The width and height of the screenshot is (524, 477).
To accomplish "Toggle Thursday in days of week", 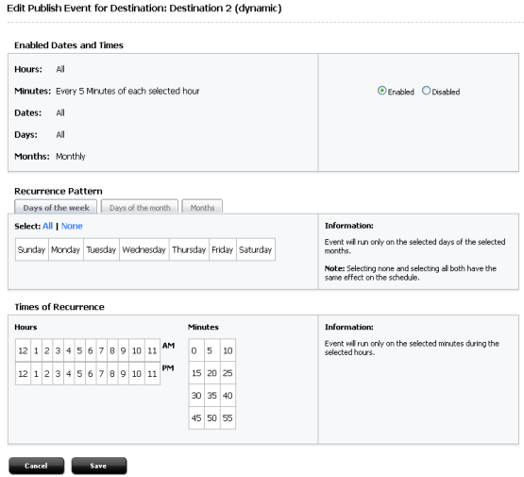I will point(189,249).
